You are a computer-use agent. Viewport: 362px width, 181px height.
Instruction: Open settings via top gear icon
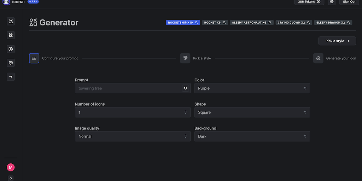pos(332,2)
